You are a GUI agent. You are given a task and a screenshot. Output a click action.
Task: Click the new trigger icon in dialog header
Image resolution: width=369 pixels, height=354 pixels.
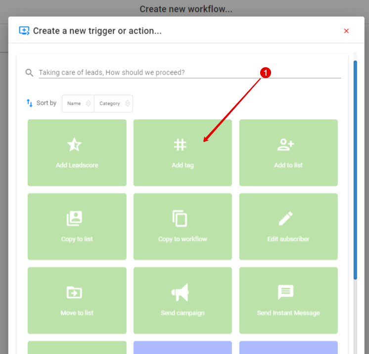pyautogui.click(x=24, y=31)
